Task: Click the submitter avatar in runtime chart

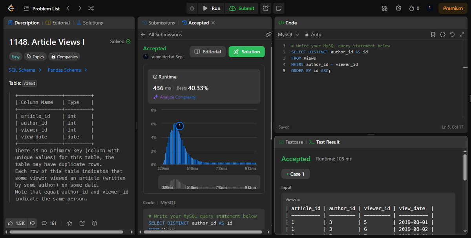Action: tap(179, 126)
